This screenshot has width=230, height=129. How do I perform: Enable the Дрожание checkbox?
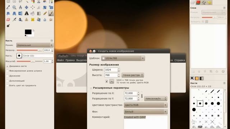point(7,76)
